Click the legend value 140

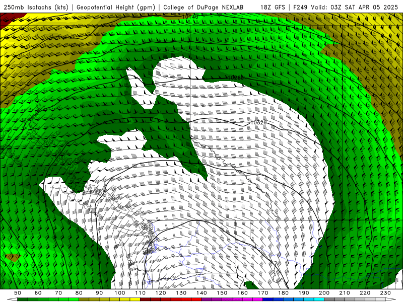click(x=202, y=293)
